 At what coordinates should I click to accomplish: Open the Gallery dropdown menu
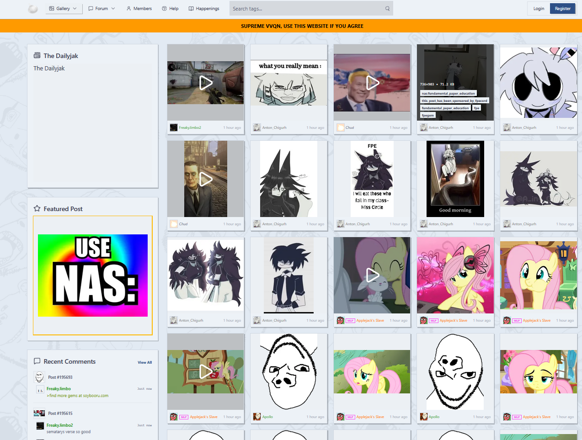coord(64,9)
